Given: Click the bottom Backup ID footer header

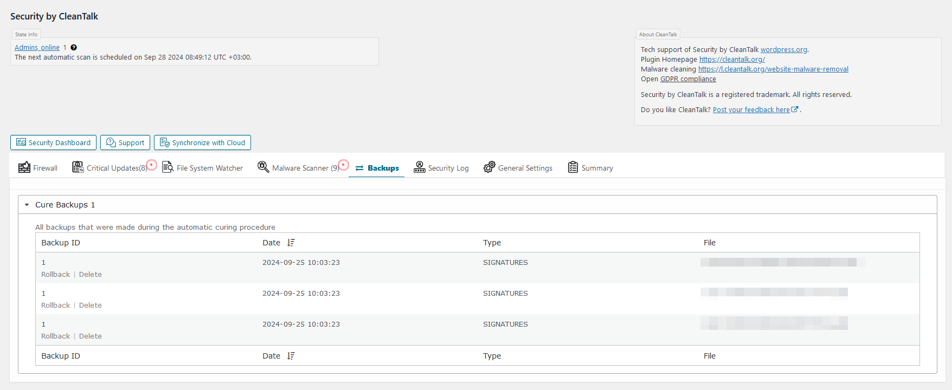Looking at the screenshot, I should point(61,356).
